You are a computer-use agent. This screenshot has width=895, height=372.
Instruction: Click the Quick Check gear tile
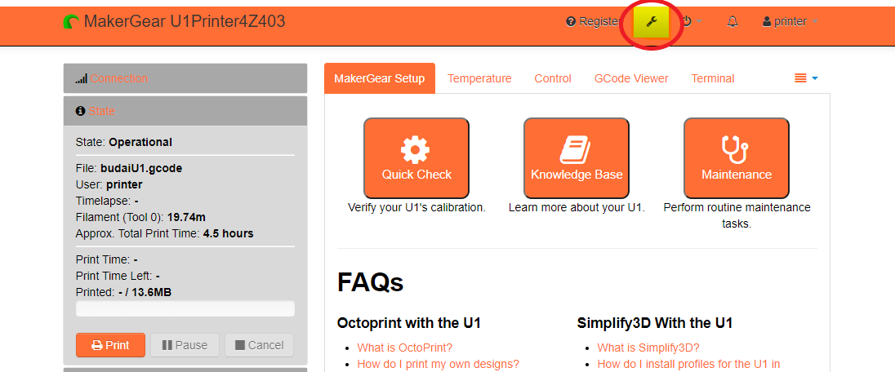coord(416,158)
